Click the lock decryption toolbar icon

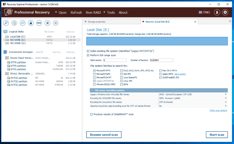tap(31, 23)
